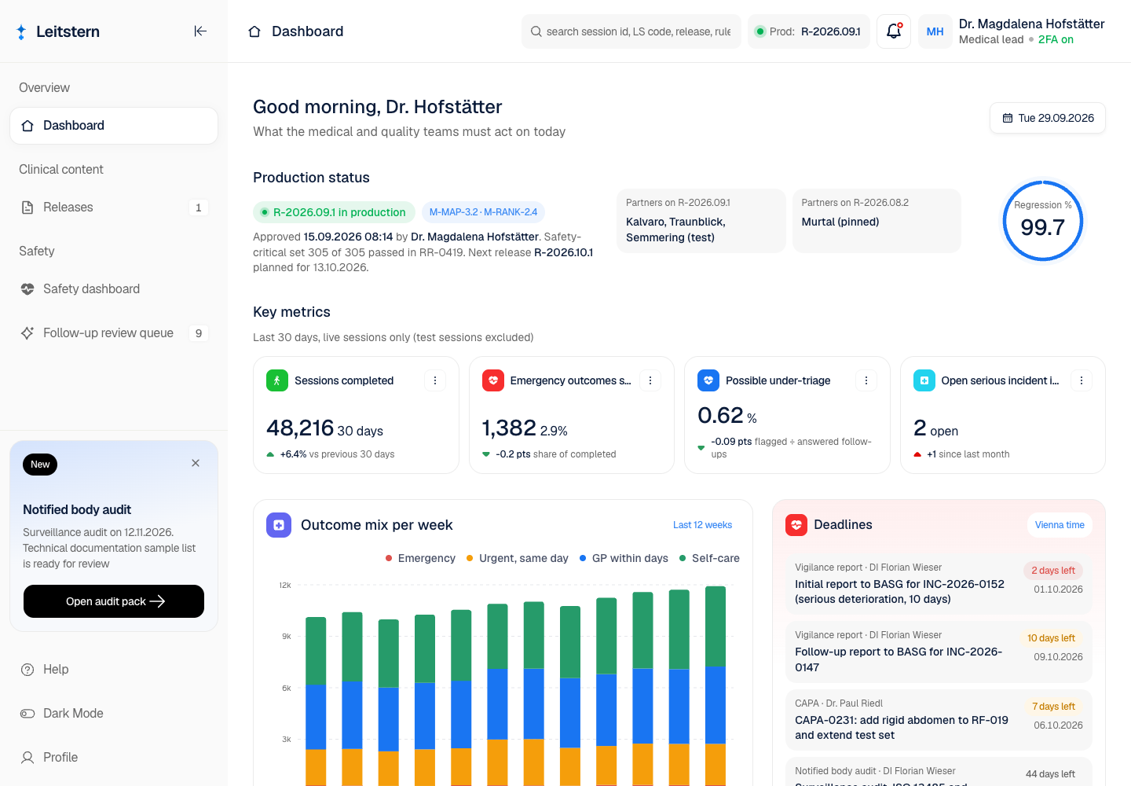Click the Prod R-2026.09.1 environment pill
The height and width of the screenshot is (786, 1131).
pyautogui.click(x=809, y=31)
